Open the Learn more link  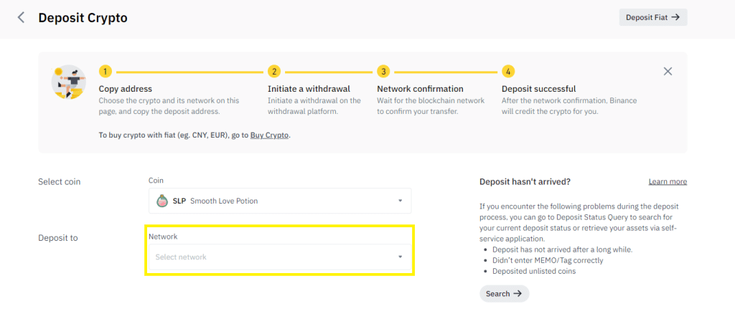tap(668, 182)
